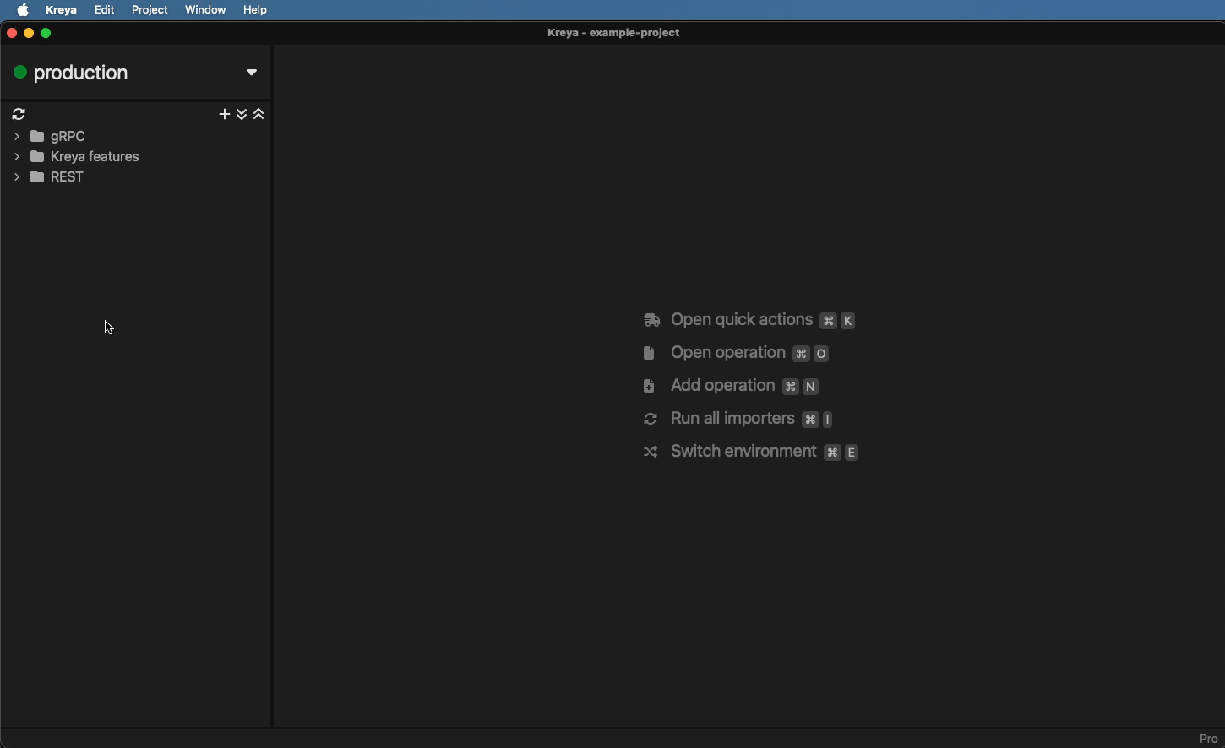Open the production environment dropdown arrow
The height and width of the screenshot is (748, 1225).
pos(252,73)
